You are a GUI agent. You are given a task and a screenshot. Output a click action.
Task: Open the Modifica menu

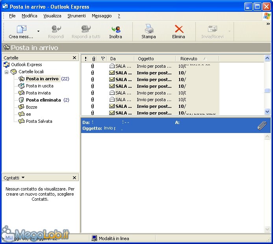click(x=30, y=16)
